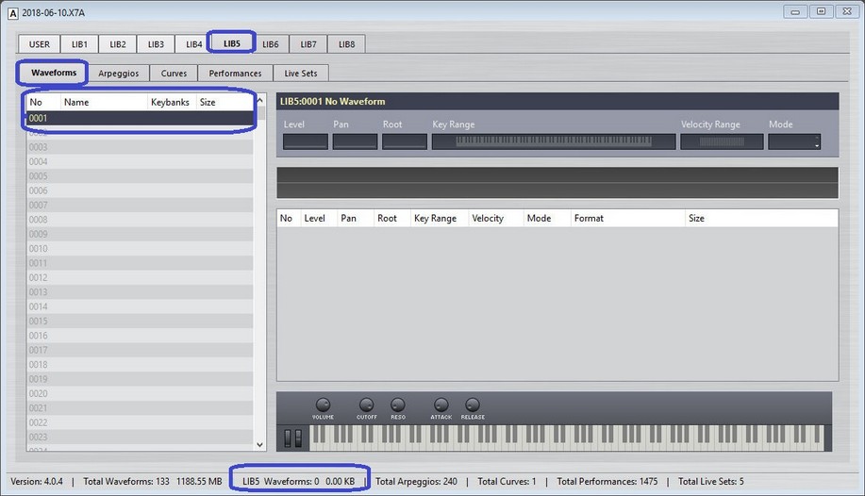This screenshot has width=865, height=496.
Task: Select the LIB8 library tab
Action: point(346,44)
